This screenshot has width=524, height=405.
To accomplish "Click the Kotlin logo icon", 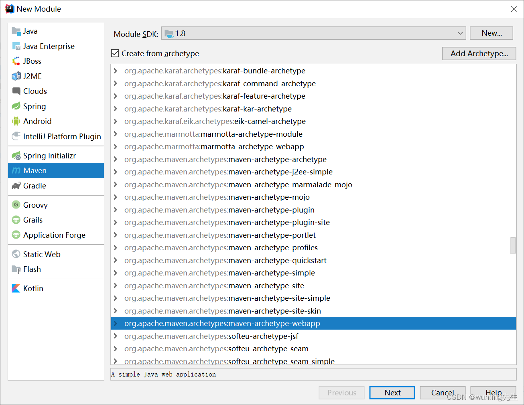I will [16, 288].
